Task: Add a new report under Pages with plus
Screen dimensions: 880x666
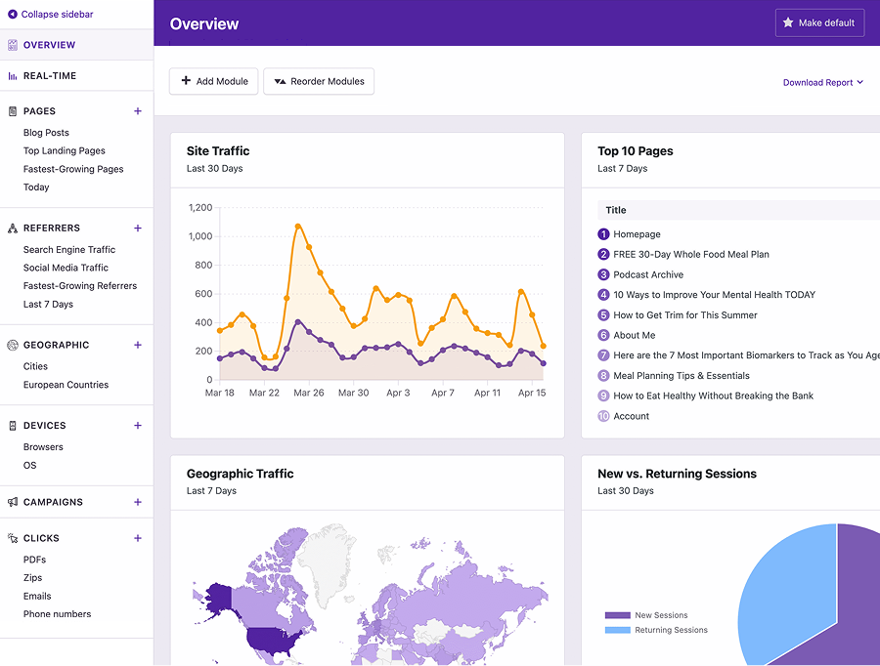Action: 138,111
